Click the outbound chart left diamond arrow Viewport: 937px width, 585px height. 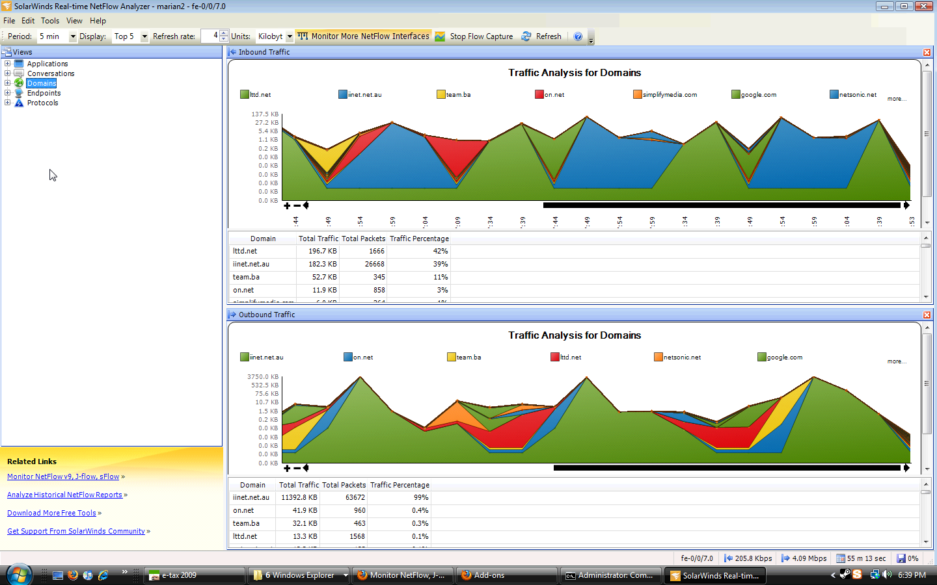pos(306,468)
